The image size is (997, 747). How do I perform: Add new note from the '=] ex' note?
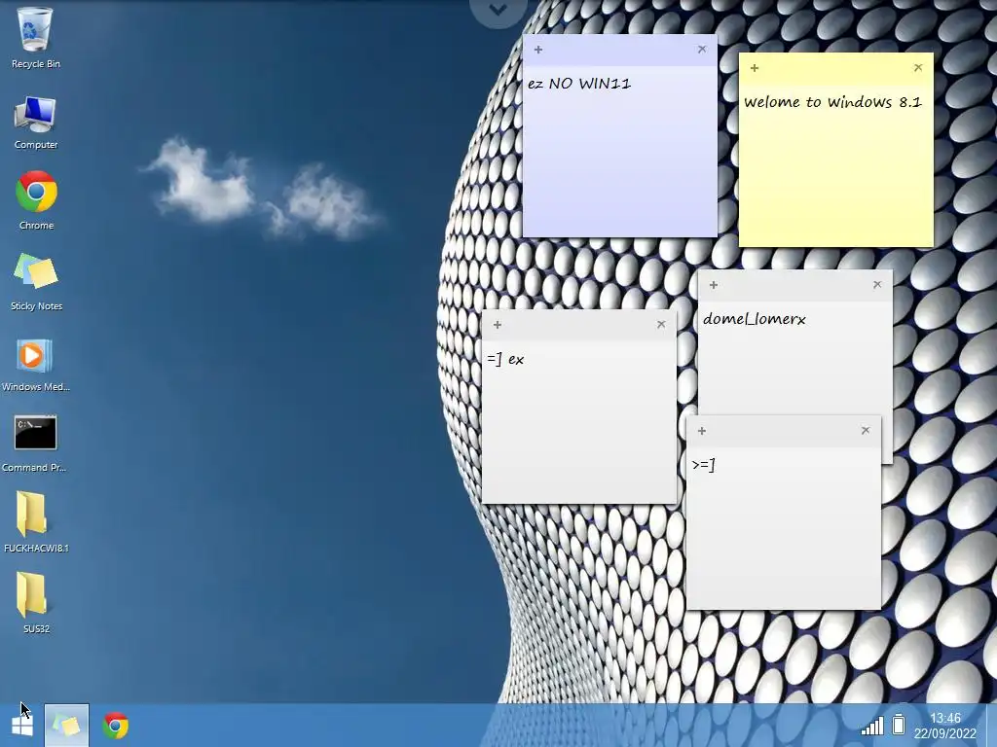click(x=498, y=325)
